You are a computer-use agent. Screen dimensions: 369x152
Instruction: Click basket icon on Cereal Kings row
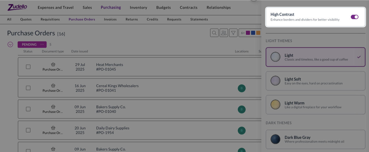tap(53, 86)
